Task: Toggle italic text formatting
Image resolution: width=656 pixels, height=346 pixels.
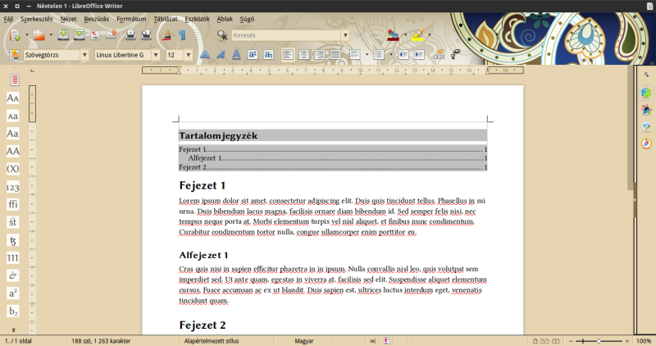Action: tap(221, 55)
